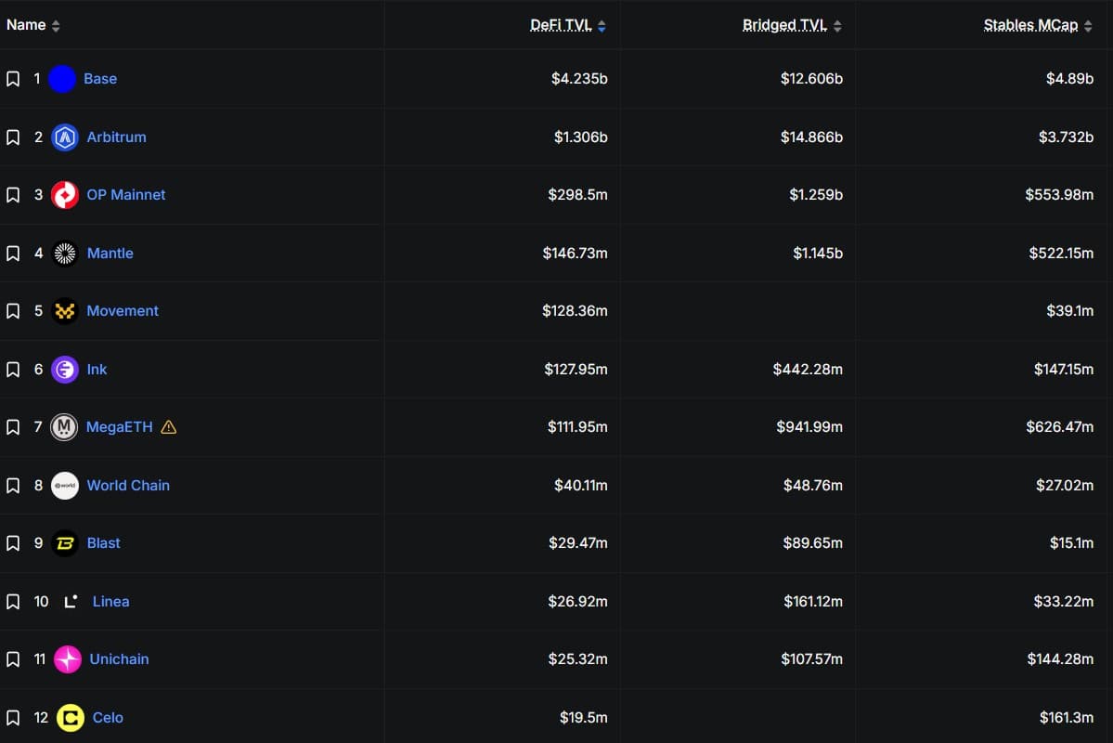Sort table by Name column arrows

[x=56, y=26]
